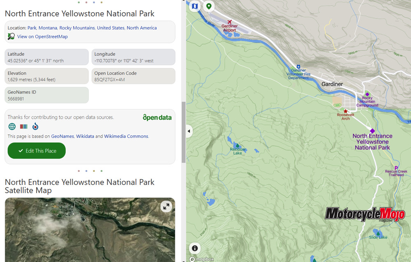Follow the Montana location link
The height and width of the screenshot is (262, 411).
point(48,28)
